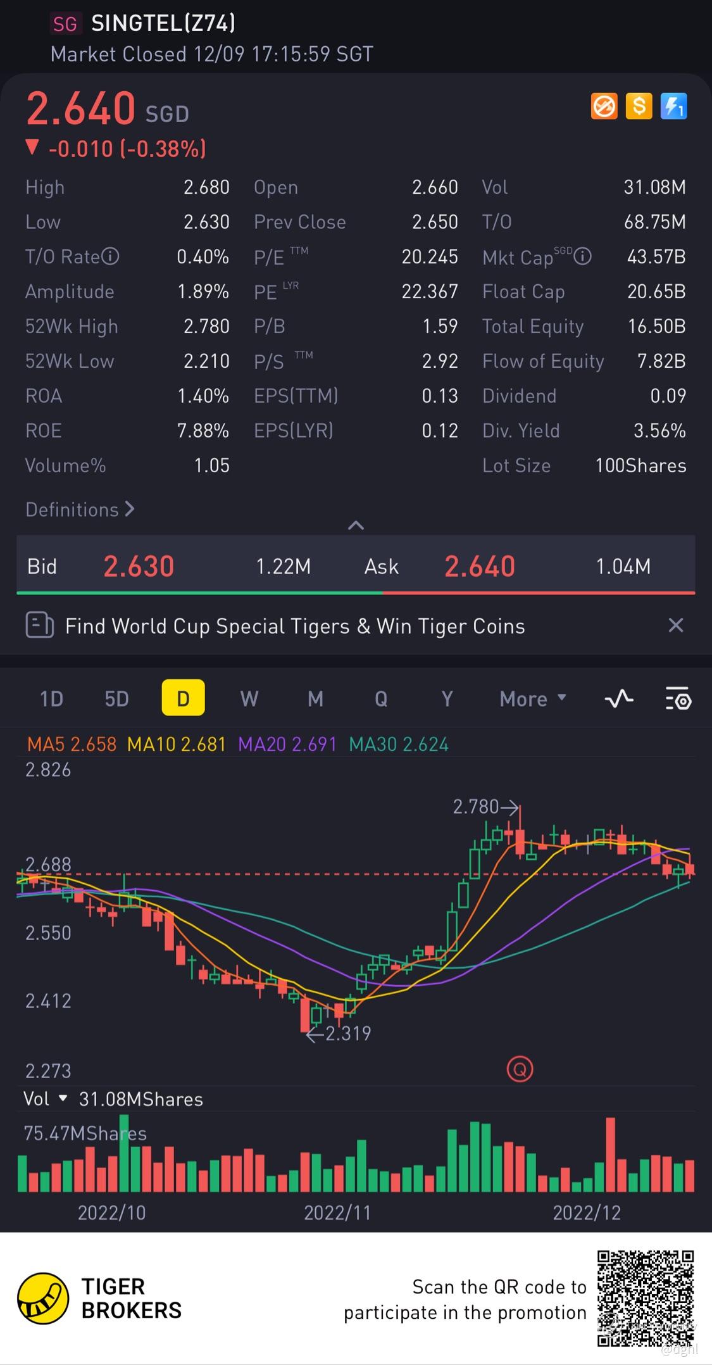Tap the Bid price 2.630
The height and width of the screenshot is (1365, 712).
click(x=139, y=566)
